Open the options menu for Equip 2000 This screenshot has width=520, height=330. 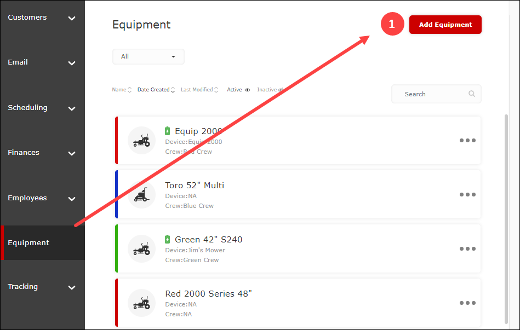pyautogui.click(x=467, y=141)
